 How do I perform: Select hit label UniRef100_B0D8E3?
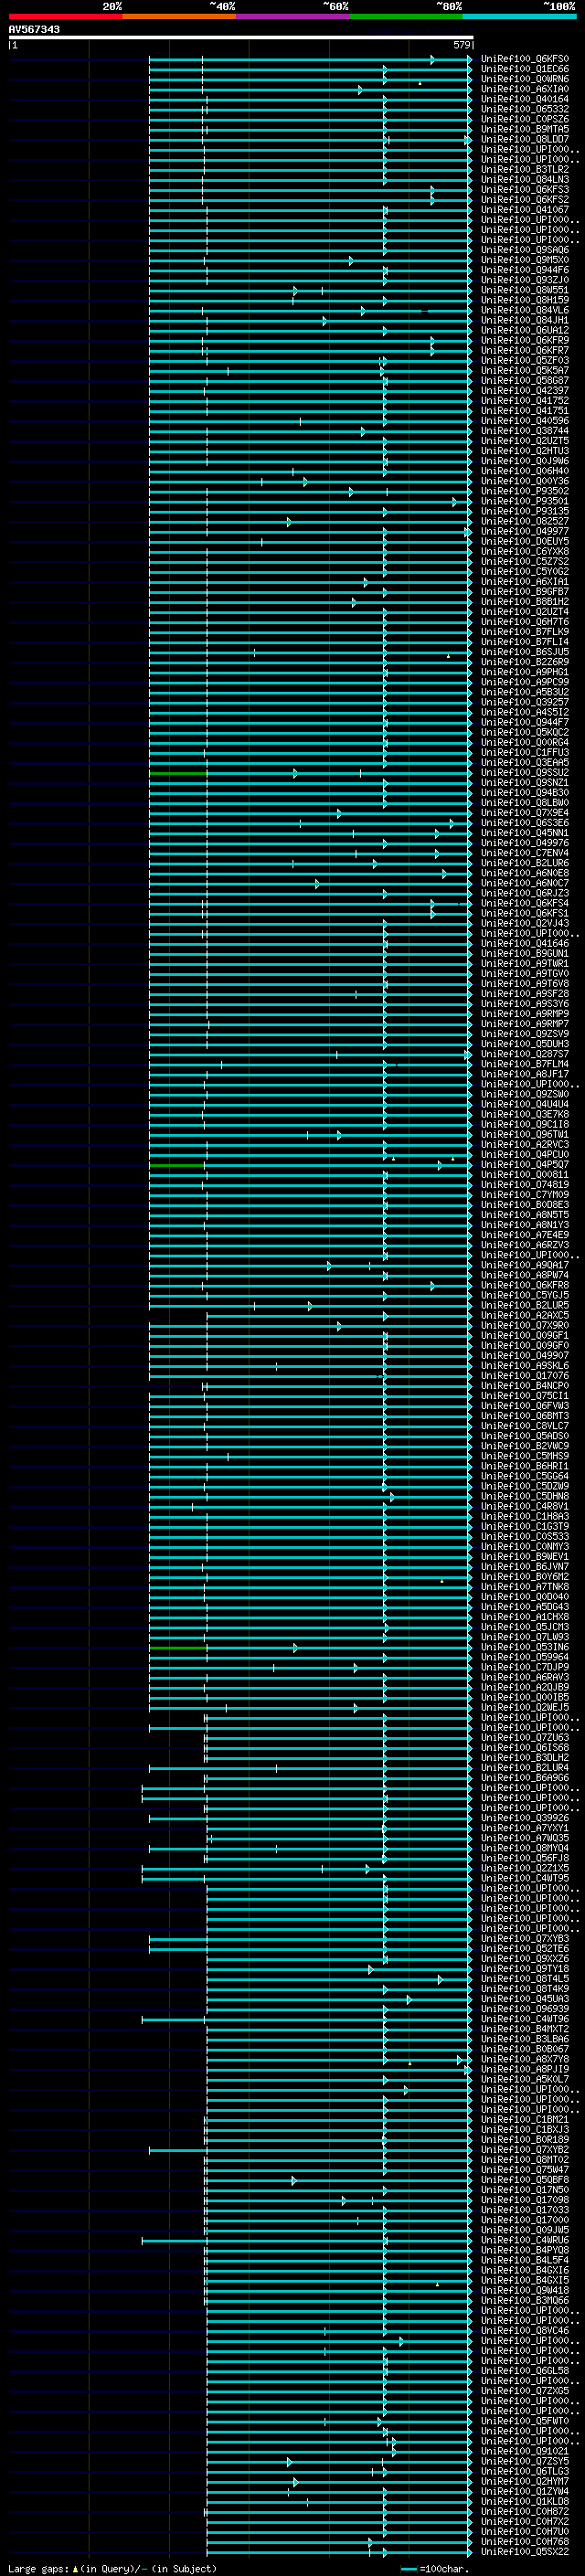[x=525, y=1205]
